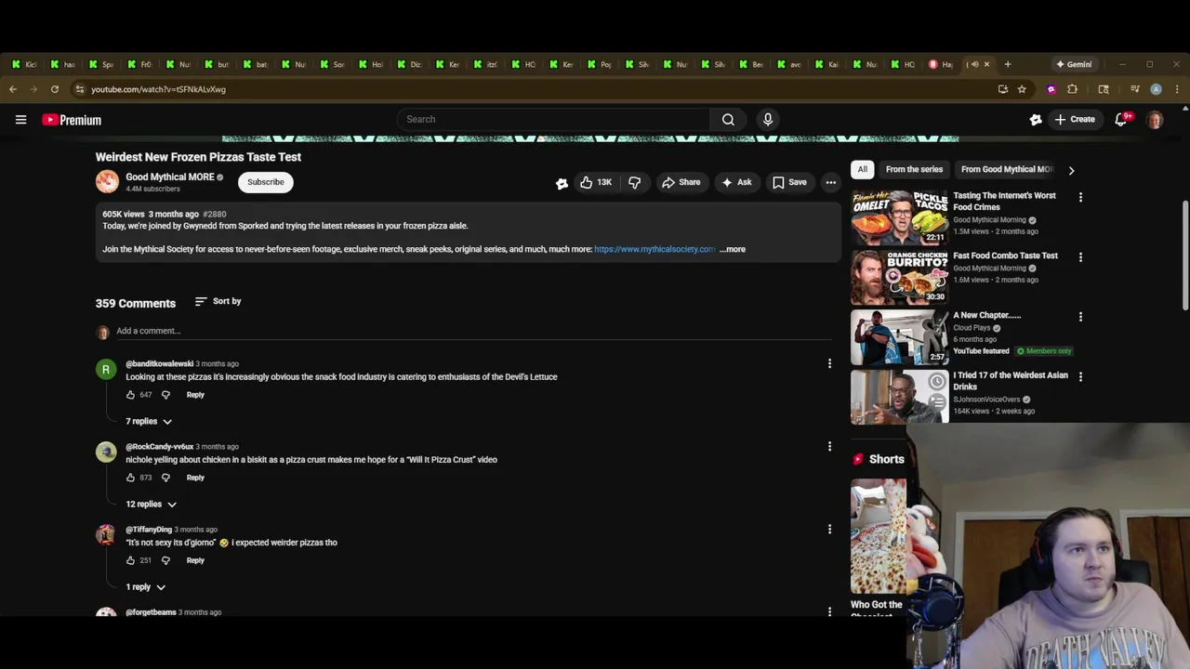Screen dimensions: 1190x669
Task: Open menu for Tasting Internet's Worst Food Crimes
Action: click(x=1080, y=197)
